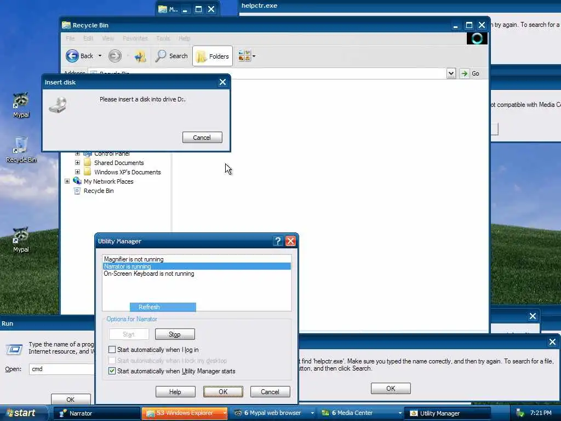
Task: Open the Tools menu in Recycle Bin
Action: 163,38
